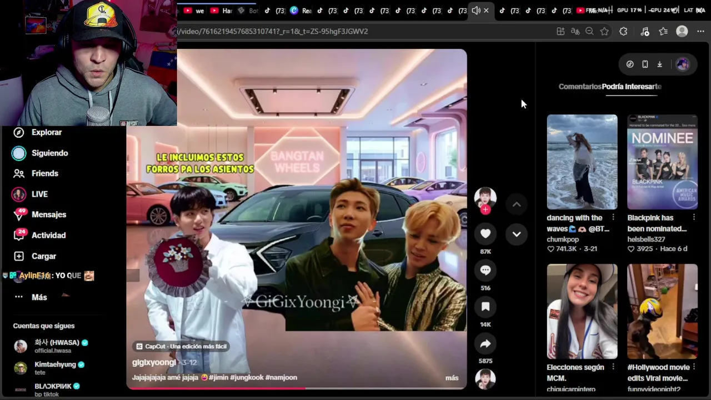
Task: Like the video with heart icon
Action: [485, 234]
